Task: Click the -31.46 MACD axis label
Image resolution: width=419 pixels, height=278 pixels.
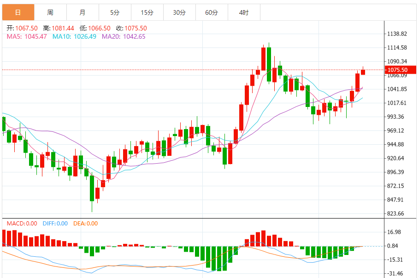Action: 395,274
